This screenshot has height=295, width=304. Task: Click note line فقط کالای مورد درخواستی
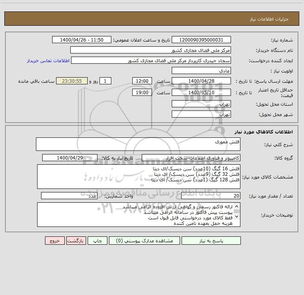[x=190, y=218]
